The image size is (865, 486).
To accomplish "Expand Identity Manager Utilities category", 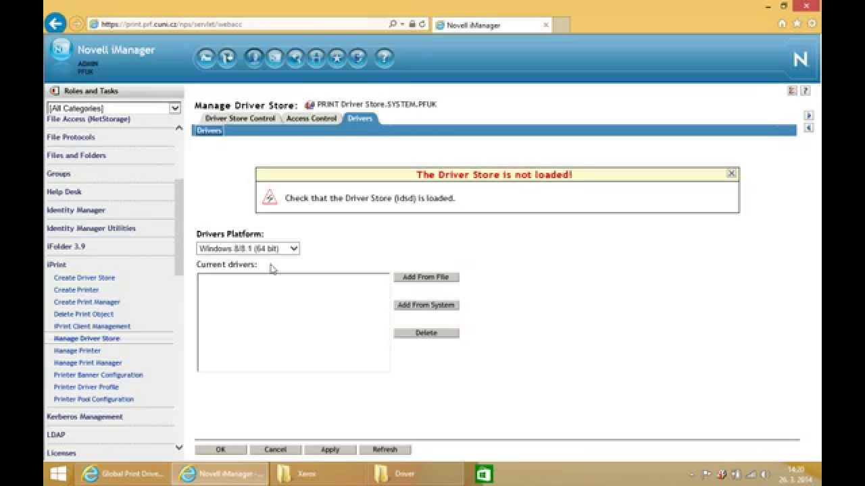I will 91,228.
